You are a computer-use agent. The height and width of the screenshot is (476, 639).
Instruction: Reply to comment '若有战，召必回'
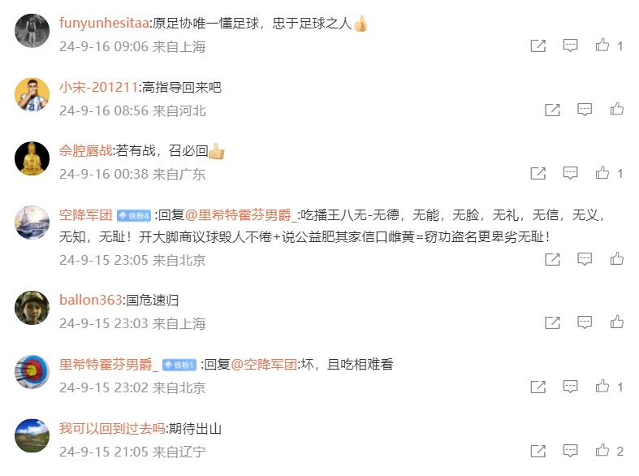(570, 173)
